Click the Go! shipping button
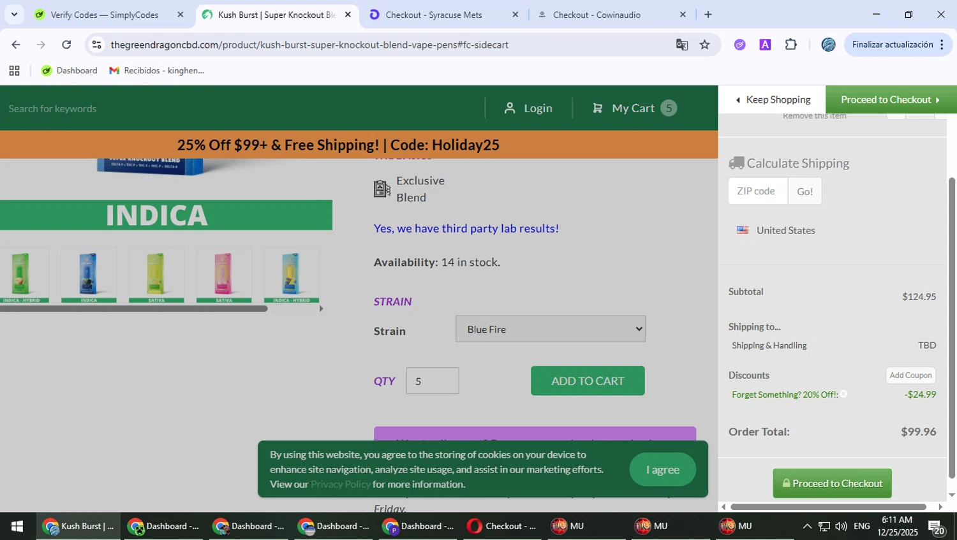This screenshot has width=957, height=540. 805,191
